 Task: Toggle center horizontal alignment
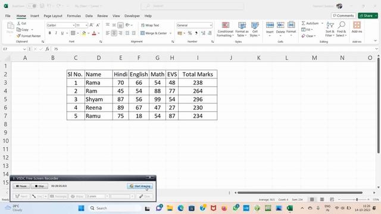pyautogui.click(x=114, y=33)
